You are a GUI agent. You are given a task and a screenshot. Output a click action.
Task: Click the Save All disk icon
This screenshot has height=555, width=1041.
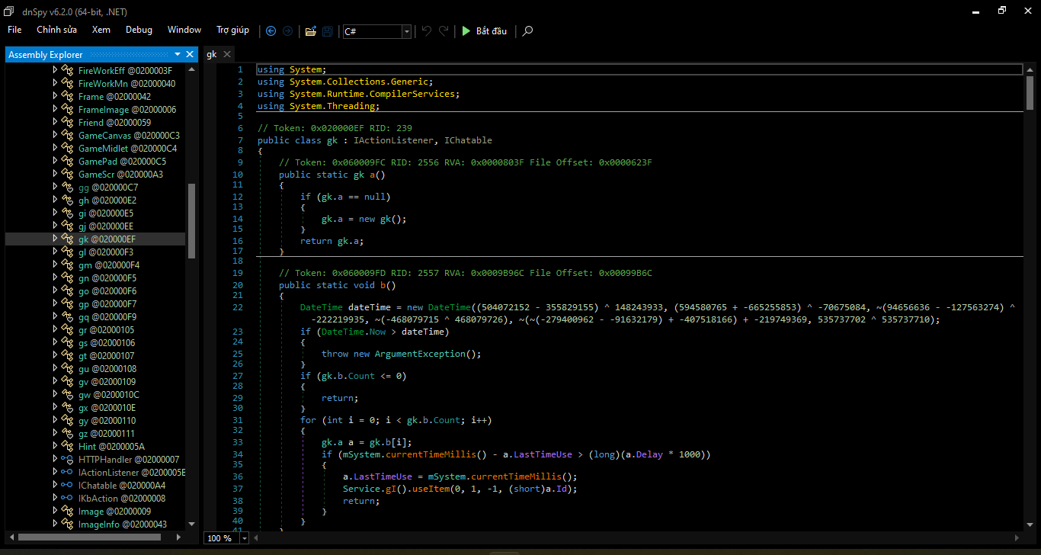[328, 31]
